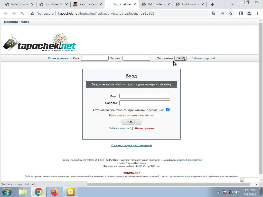Bookmark this page with the star icon

pyautogui.click(x=231, y=13)
